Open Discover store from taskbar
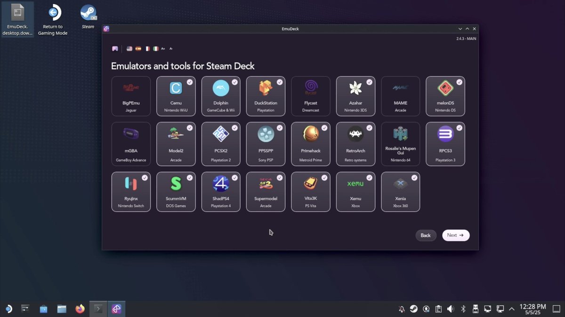This screenshot has height=317, width=565. (43, 309)
